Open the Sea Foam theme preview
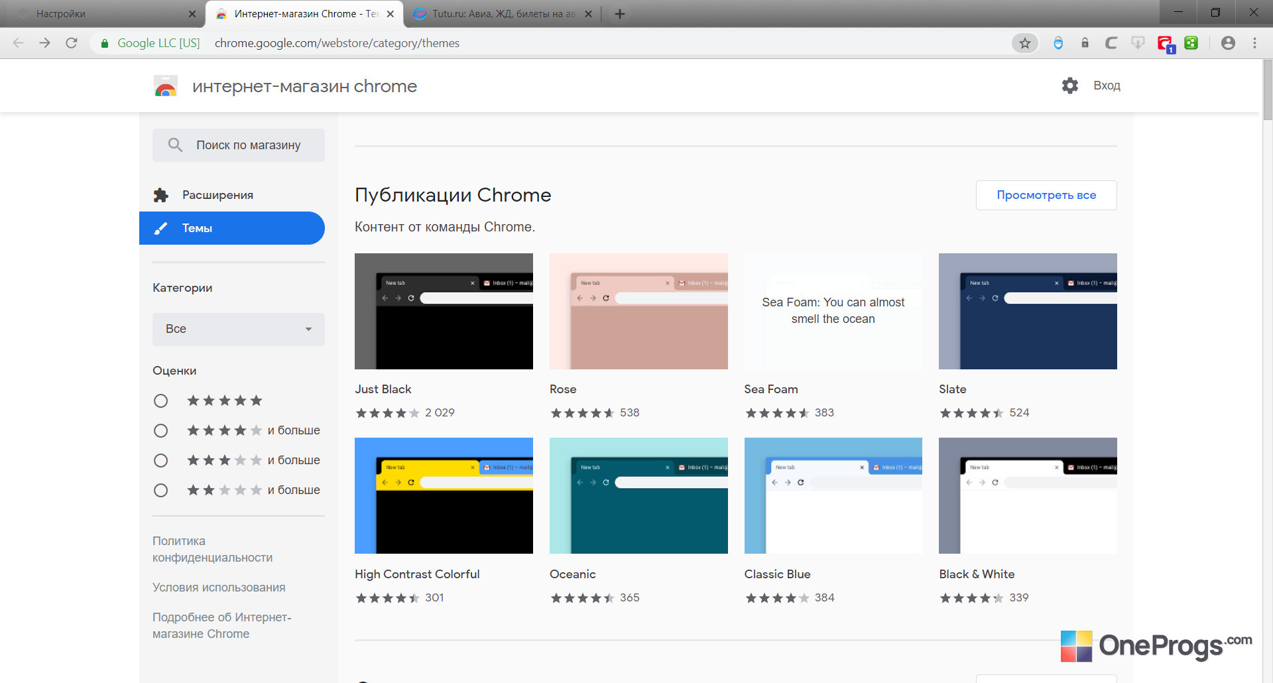Viewport: 1273px width, 683px height. coord(833,311)
